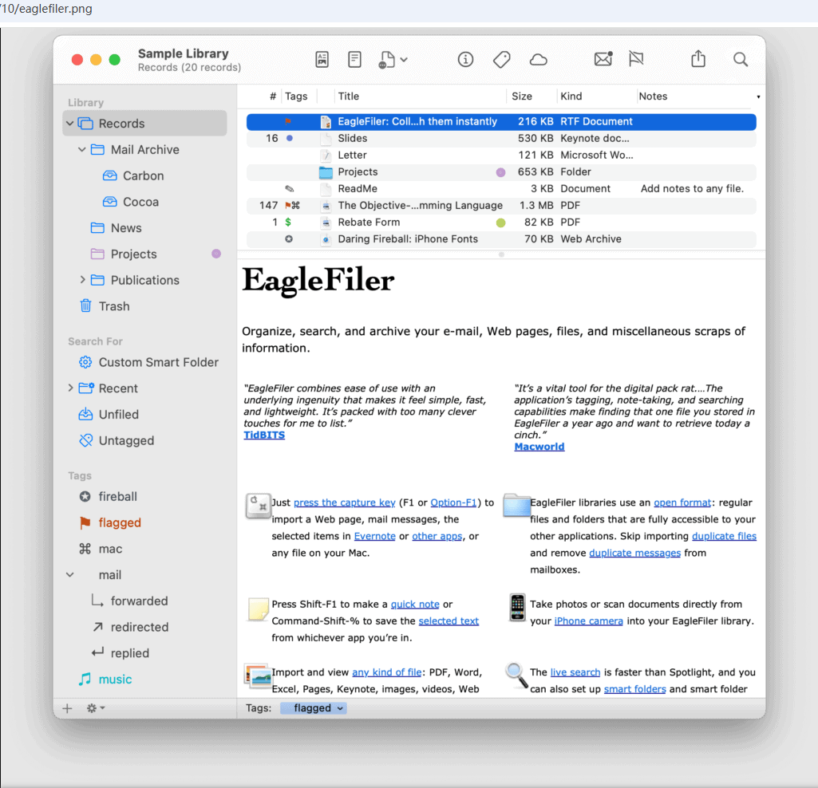Viewport: 818px width, 788px height.
Task: Select the Objective-C Programming Language PDF row
Action: [501, 206]
